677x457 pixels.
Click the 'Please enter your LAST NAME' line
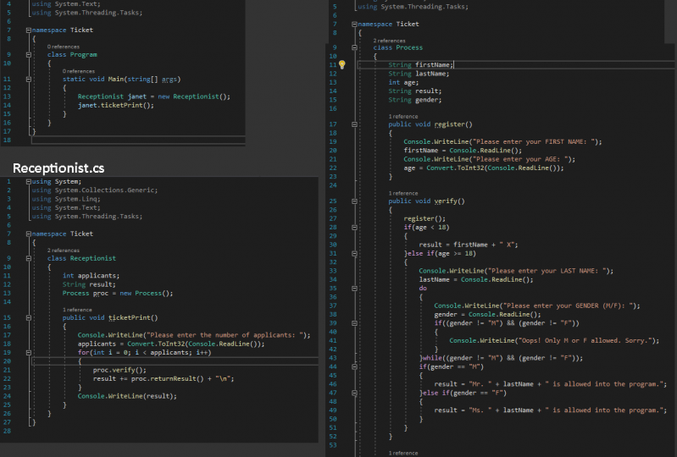516,271
